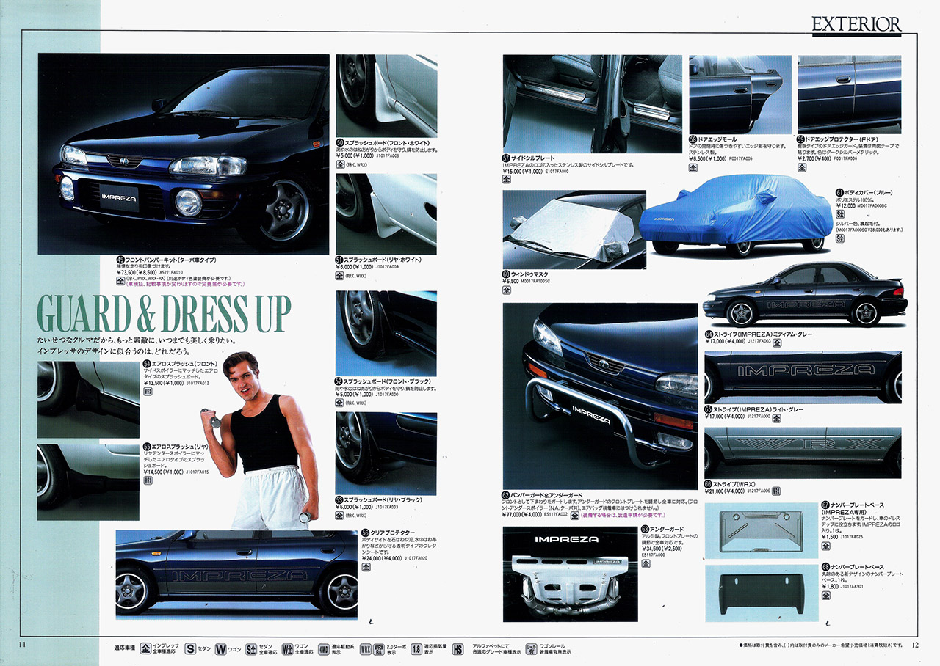
Task: Open the black front splash board photo
Action: coord(386,333)
